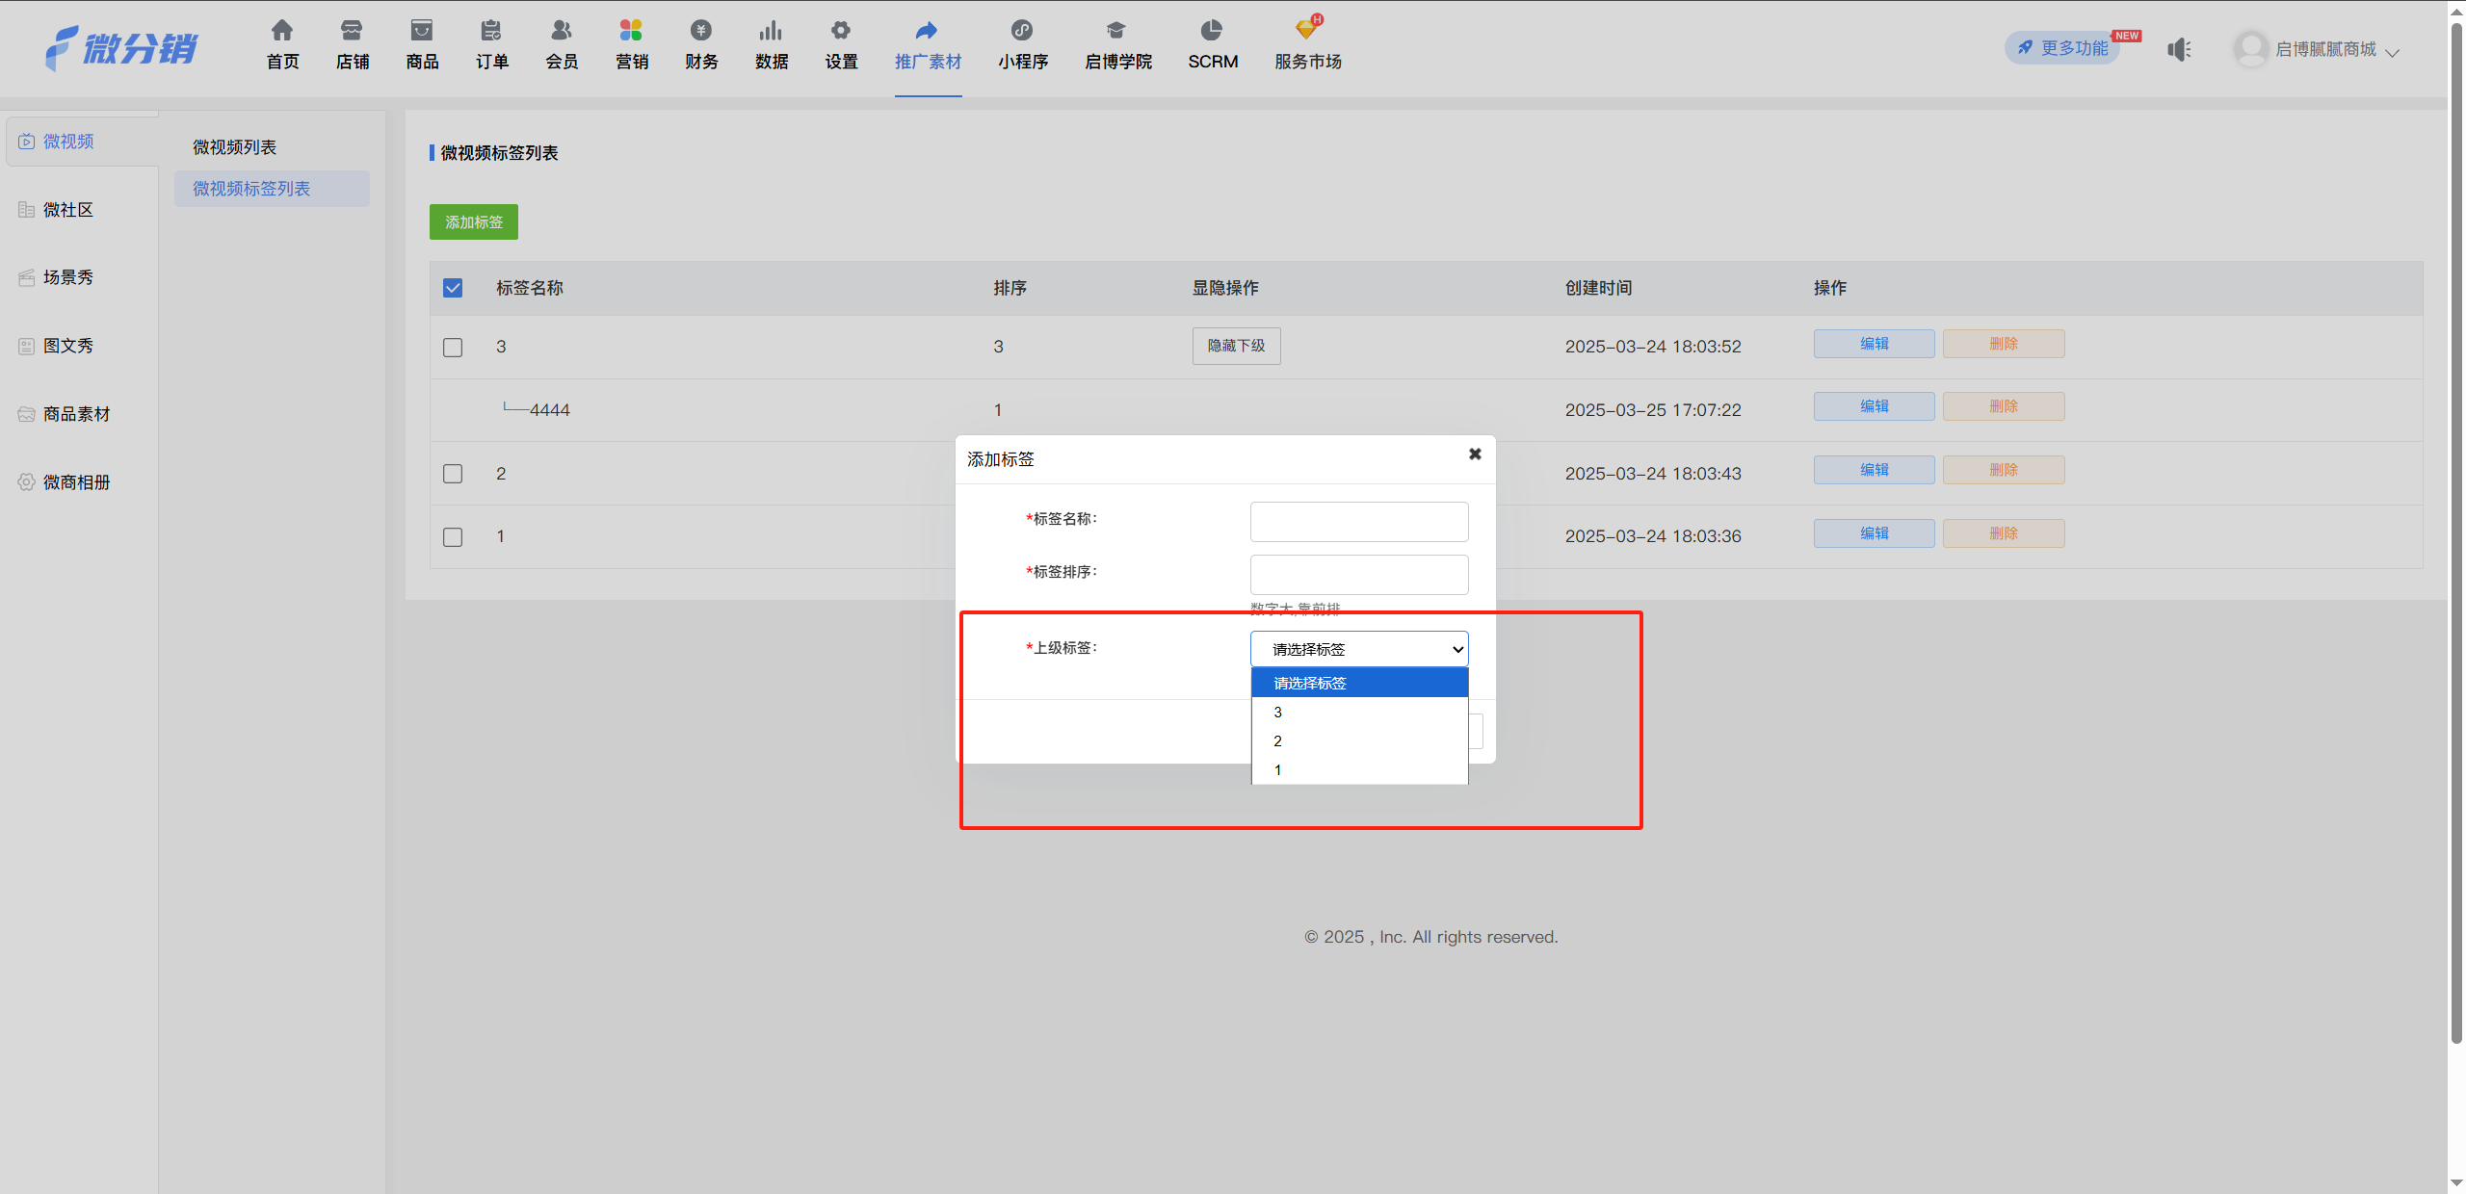Open the 设置 gear icon
Screen dimensions: 2466x1194
tap(841, 30)
